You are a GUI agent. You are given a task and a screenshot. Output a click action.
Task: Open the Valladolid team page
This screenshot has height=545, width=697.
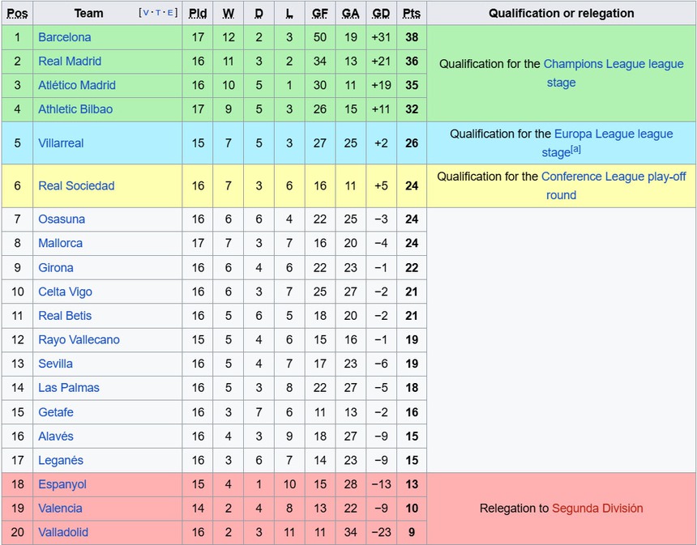[63, 533]
